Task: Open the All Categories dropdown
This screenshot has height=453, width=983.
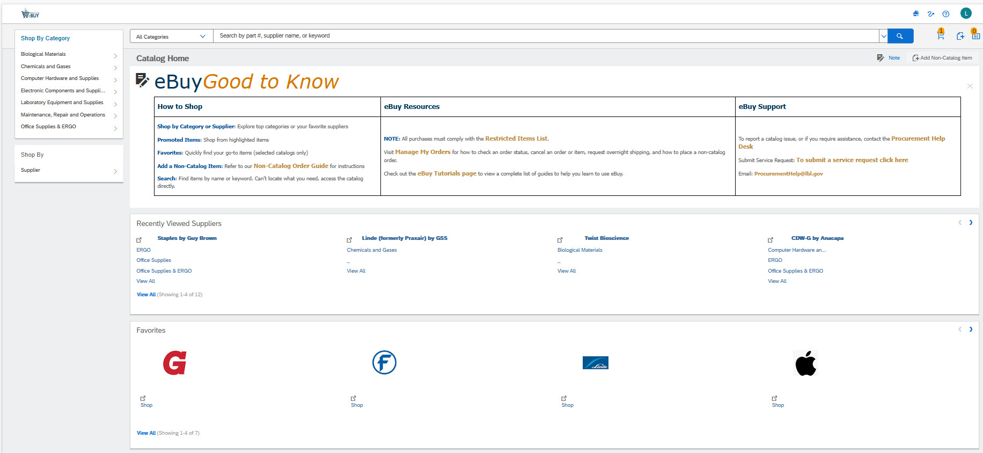Action: (x=171, y=36)
